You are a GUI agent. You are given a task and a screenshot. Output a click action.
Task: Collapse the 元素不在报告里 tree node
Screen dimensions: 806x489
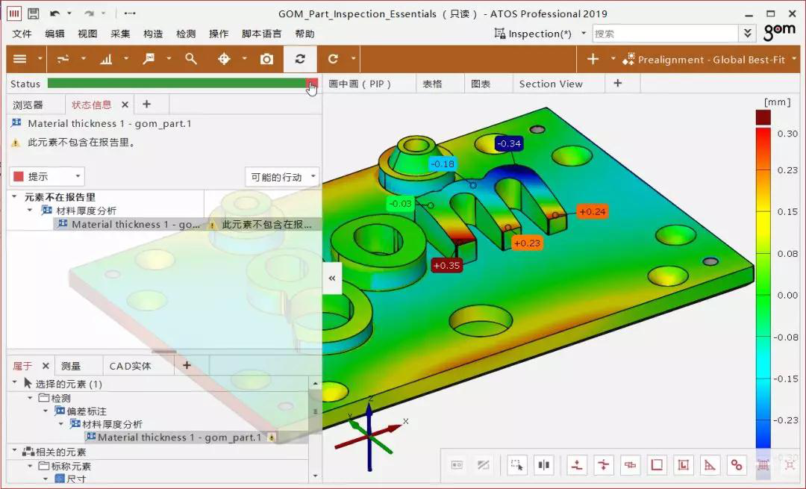point(14,197)
